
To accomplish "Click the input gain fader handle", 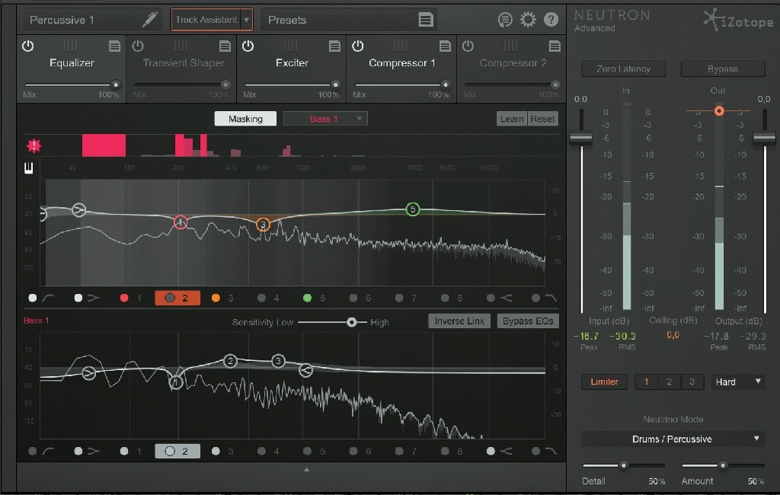I will tap(580, 138).
